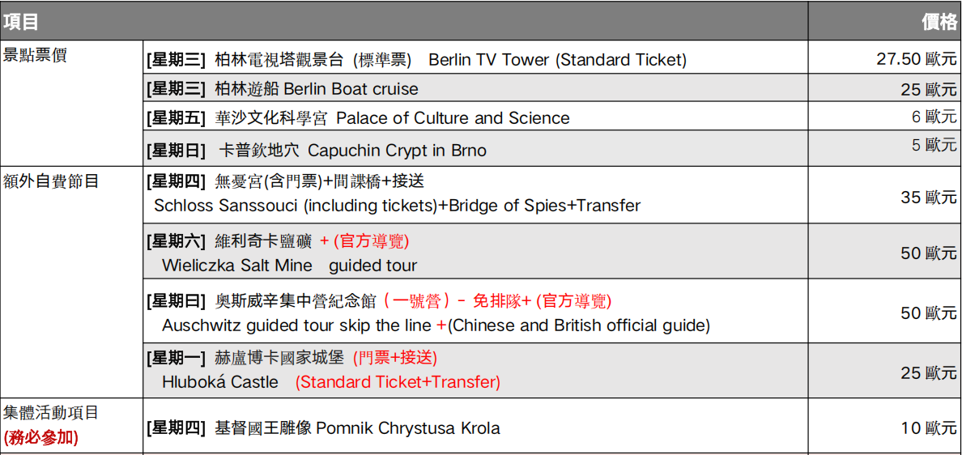This screenshot has height=455, width=962.
Task: Click the 35 歐元 price cell
Action: tap(885, 194)
